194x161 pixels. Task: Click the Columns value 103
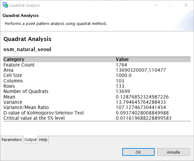point(120,81)
